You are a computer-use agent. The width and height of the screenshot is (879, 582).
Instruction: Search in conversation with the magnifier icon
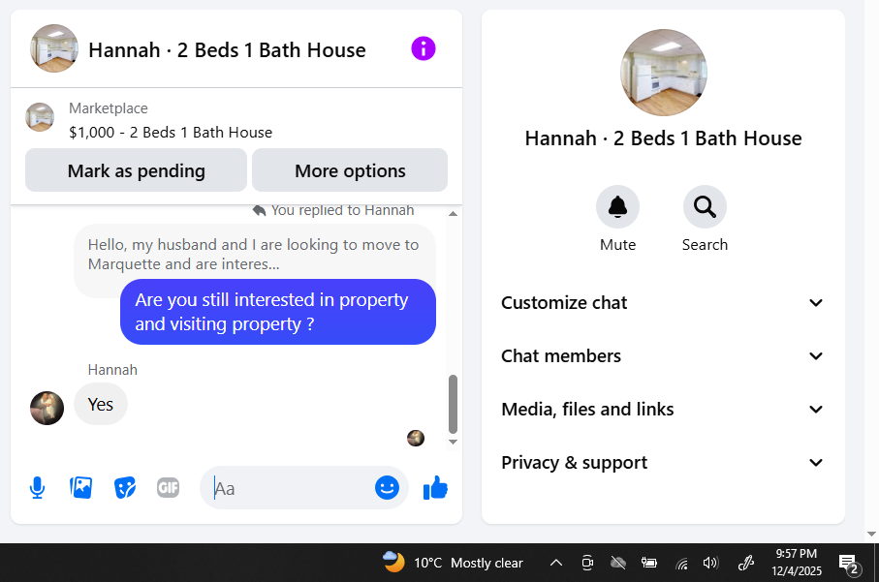pos(705,207)
